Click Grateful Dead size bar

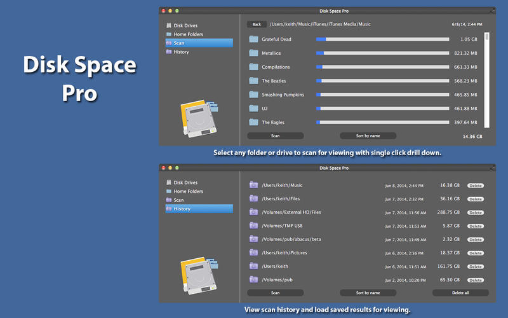pyautogui.click(x=383, y=39)
